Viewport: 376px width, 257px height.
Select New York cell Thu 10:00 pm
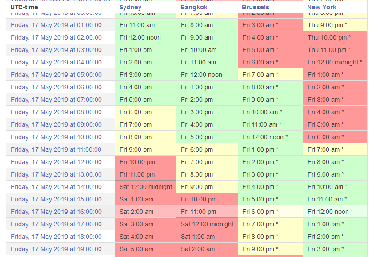329,37
